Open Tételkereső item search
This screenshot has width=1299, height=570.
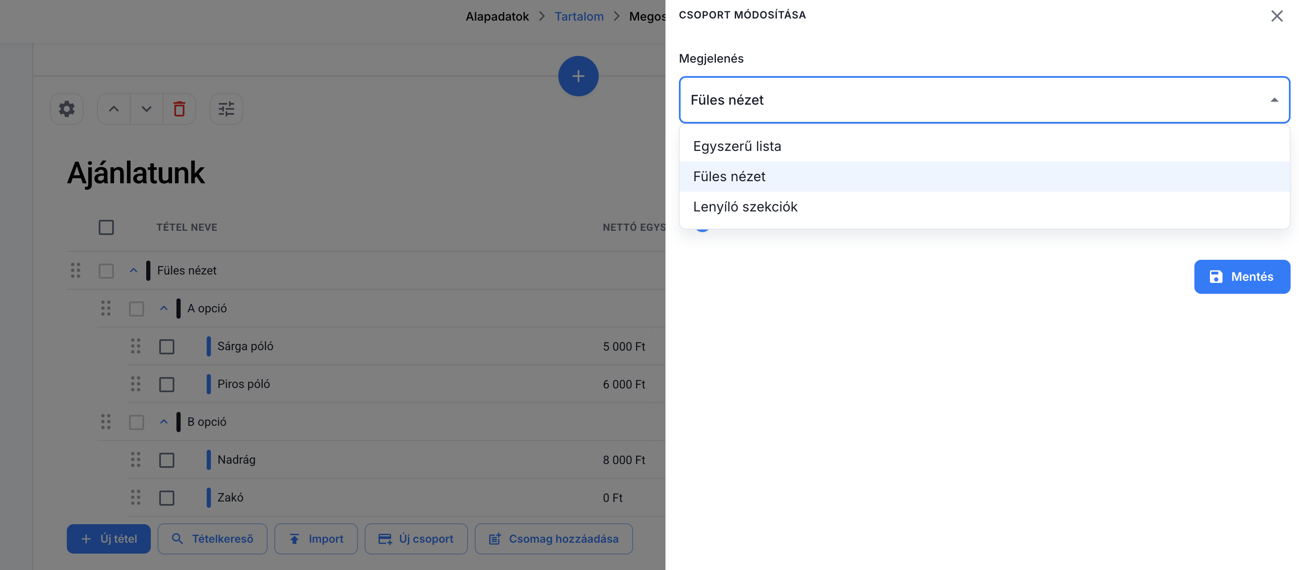[212, 539]
